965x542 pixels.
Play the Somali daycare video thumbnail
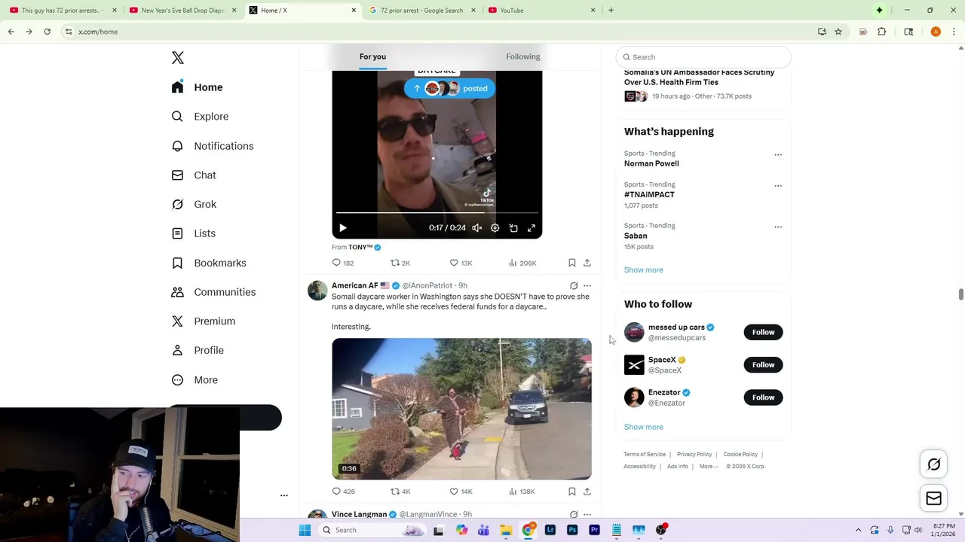pyautogui.click(x=461, y=409)
